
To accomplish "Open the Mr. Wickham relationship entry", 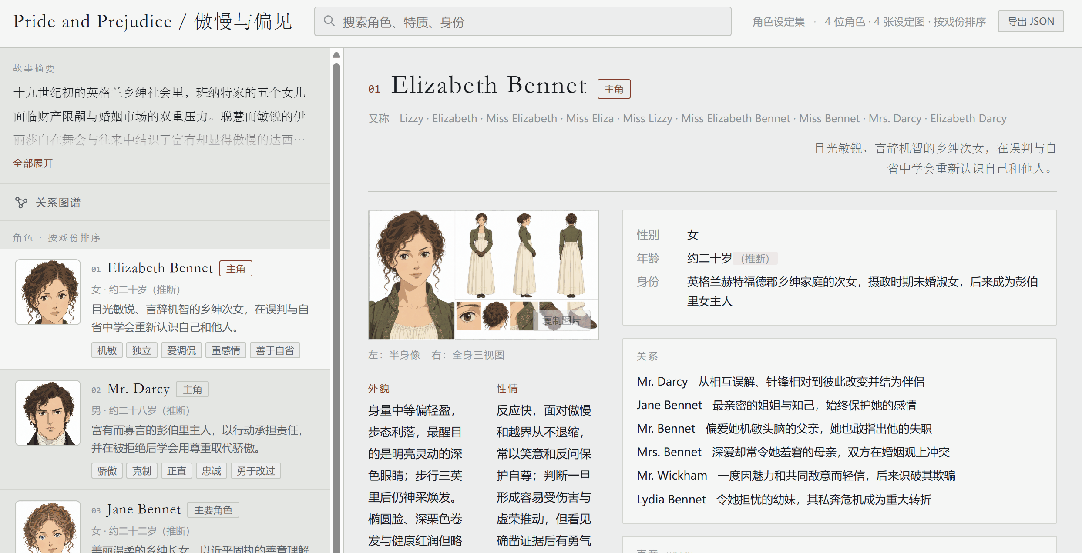I will coord(796,476).
